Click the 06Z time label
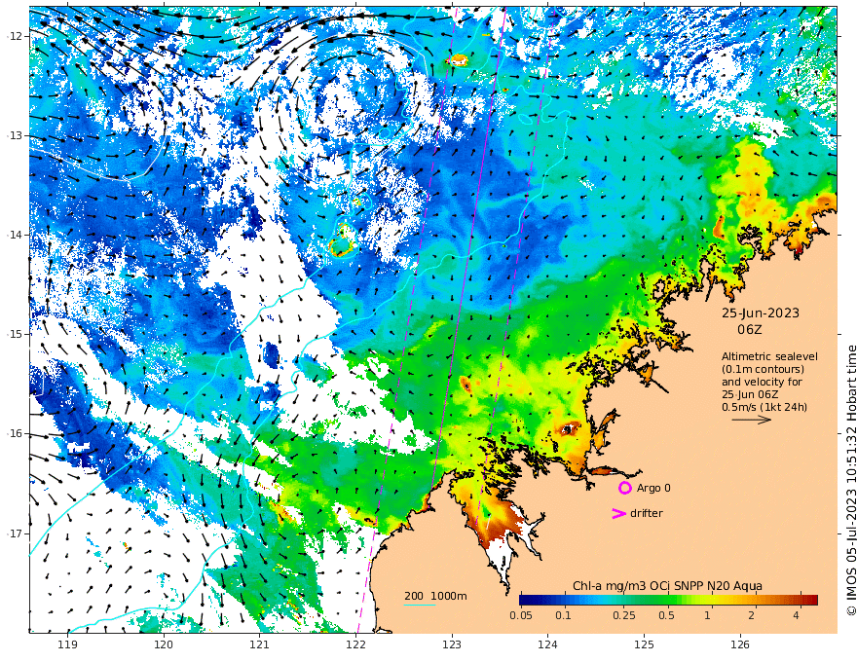Viewport: 857px width, 662px height. [749, 329]
